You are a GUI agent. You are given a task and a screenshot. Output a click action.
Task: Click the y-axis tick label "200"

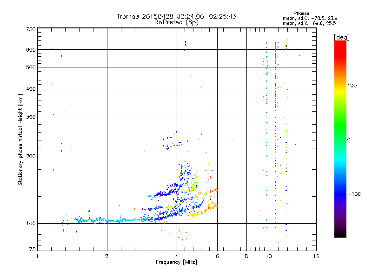point(31,156)
